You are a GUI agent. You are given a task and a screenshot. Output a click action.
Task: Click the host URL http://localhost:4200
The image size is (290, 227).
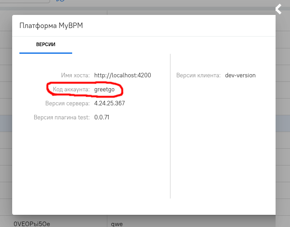[x=122, y=75]
